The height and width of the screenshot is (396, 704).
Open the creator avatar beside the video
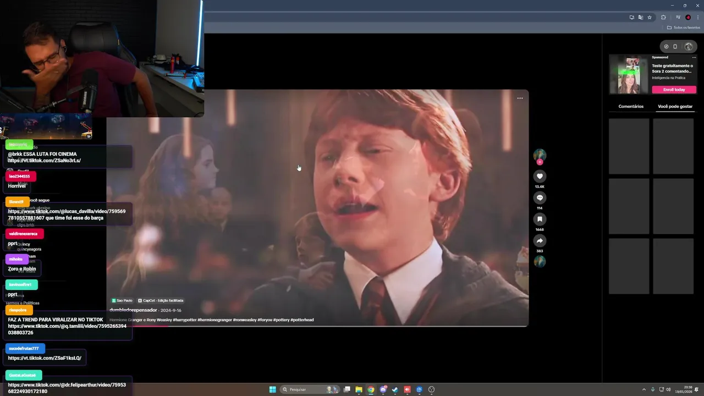tap(540, 155)
